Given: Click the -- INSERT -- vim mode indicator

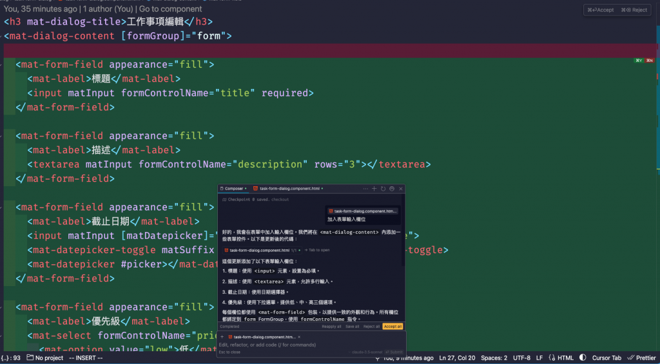Looking at the screenshot, I should coord(86,358).
